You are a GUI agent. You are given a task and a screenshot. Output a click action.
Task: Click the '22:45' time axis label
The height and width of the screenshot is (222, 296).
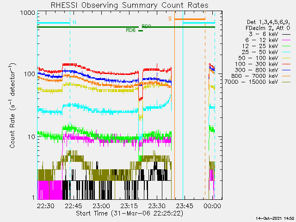(74, 206)
